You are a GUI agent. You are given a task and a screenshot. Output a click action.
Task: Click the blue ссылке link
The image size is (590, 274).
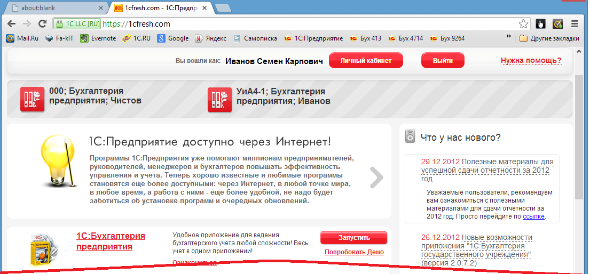533,216
